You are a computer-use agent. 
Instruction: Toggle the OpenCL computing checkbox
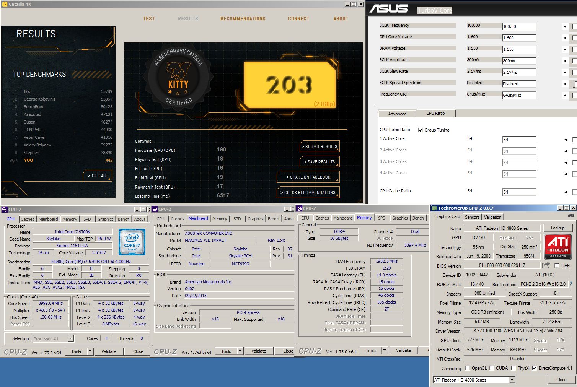tap(467, 368)
